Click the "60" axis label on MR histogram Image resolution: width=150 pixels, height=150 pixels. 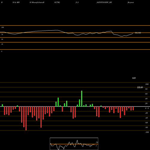(x=146, y=94)
